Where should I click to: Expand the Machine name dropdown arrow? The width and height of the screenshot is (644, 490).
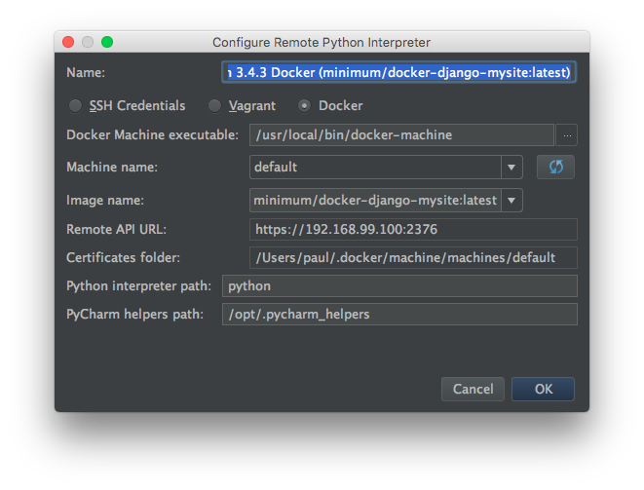click(511, 168)
